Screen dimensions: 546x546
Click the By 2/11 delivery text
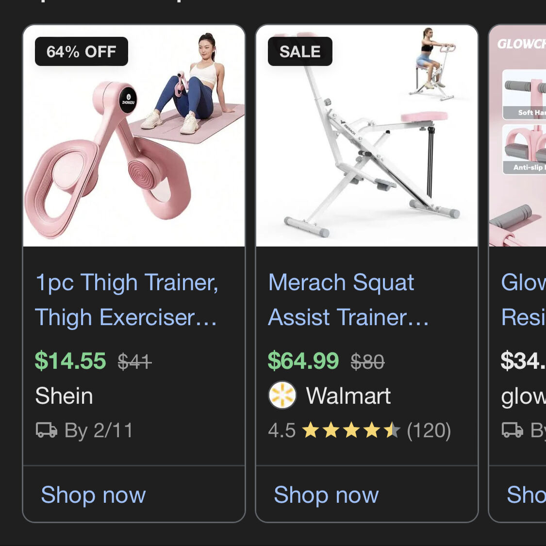pos(99,430)
